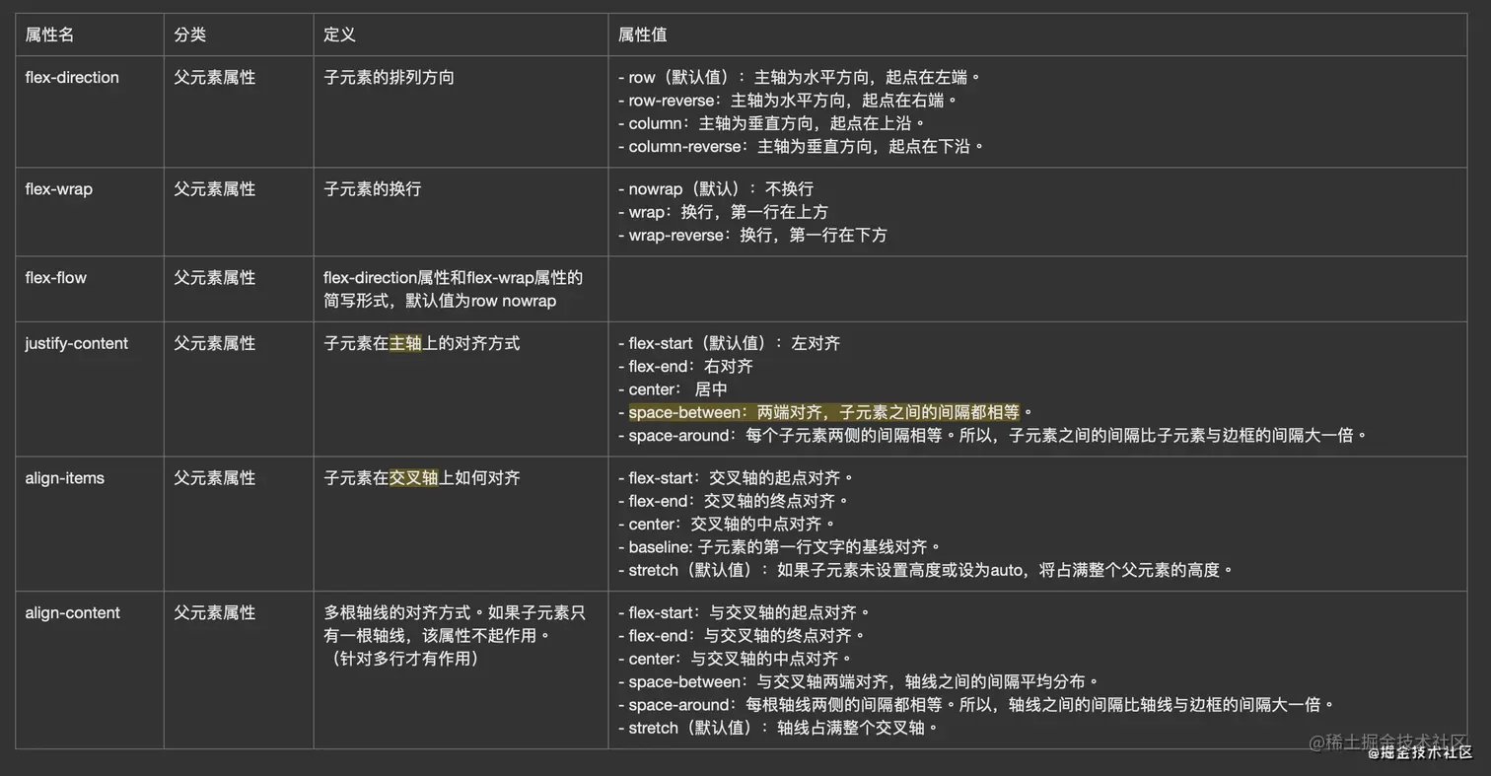Click the 'flex-start：交叉轴的起点对齐' line
Viewport: 1491px width, 776px height.
736,478
